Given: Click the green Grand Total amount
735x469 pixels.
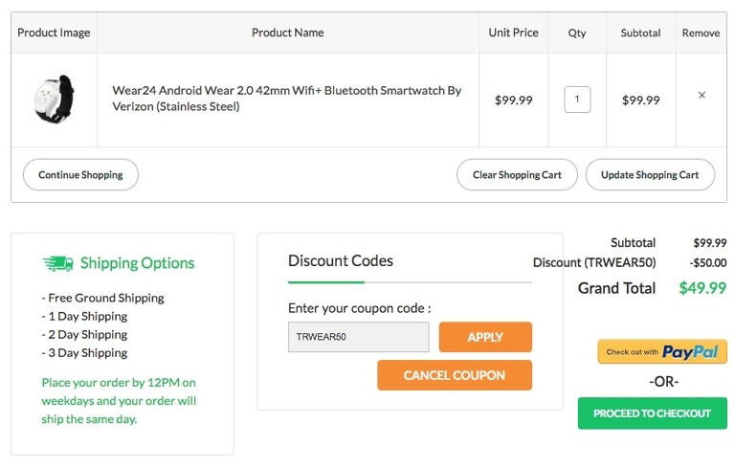Looking at the screenshot, I should point(702,288).
